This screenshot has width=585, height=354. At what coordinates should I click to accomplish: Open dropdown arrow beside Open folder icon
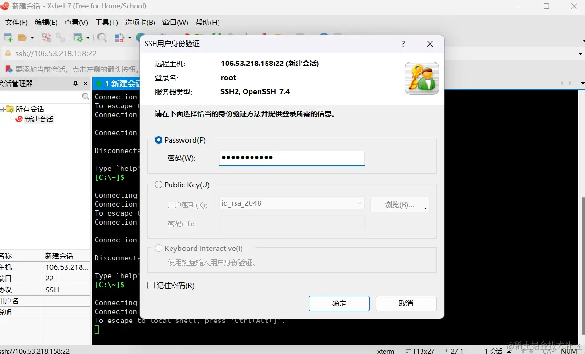coord(32,38)
